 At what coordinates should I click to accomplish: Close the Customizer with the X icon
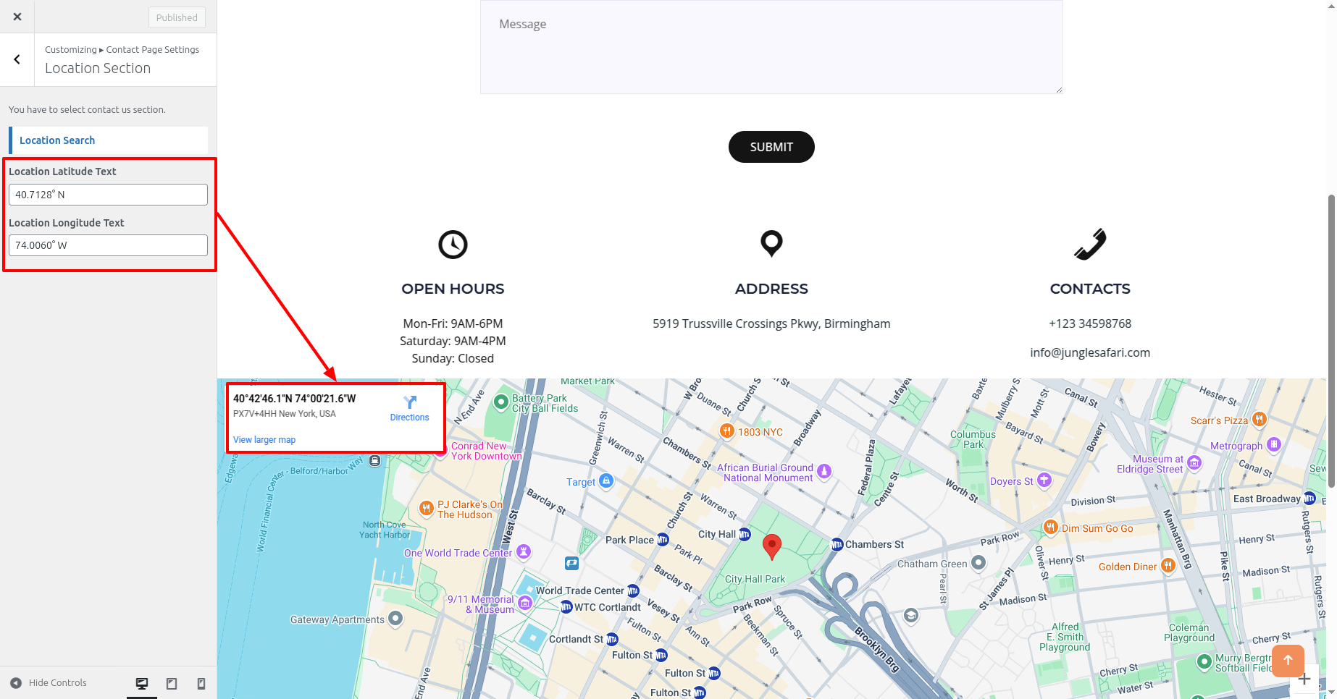coord(17,17)
